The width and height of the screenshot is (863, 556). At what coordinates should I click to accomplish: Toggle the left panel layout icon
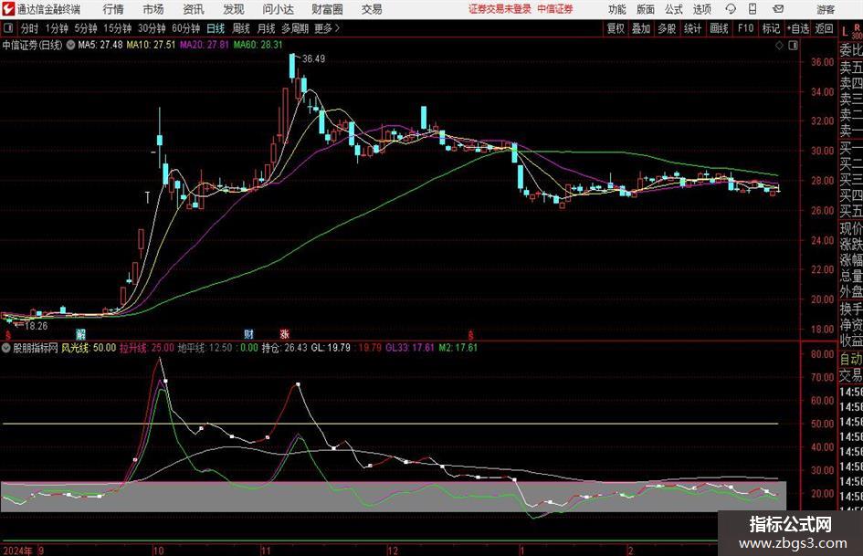[7, 28]
